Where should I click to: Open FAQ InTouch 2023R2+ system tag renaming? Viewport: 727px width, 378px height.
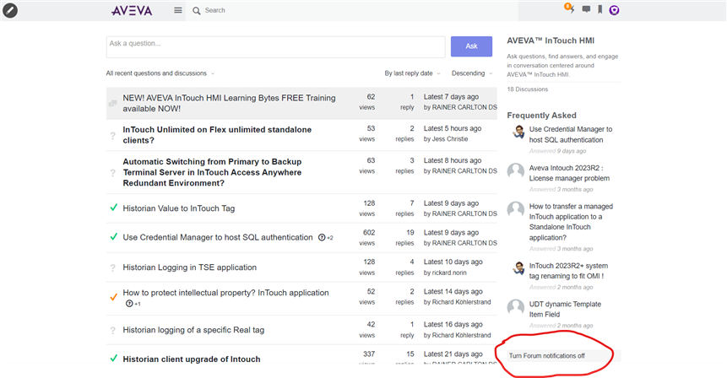point(568,271)
